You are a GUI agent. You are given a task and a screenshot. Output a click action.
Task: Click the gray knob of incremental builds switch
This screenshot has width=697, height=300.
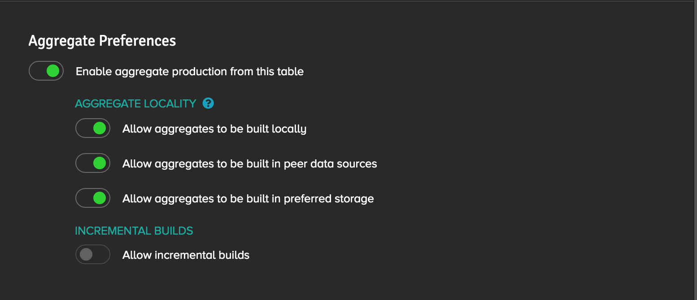[86, 254]
